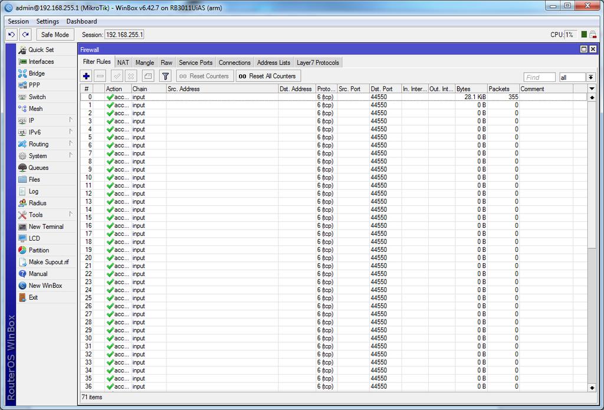
Task: Sort by the Chain column header
Action: tap(149, 89)
